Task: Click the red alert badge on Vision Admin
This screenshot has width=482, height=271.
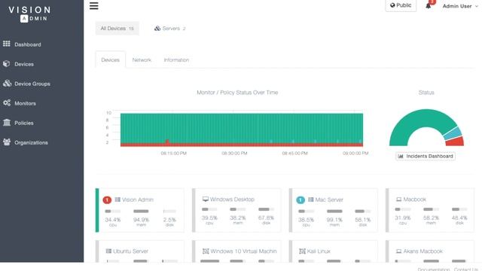Action: coord(107,200)
